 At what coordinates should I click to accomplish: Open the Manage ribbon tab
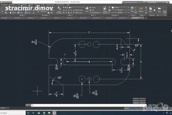tap(24, 5)
